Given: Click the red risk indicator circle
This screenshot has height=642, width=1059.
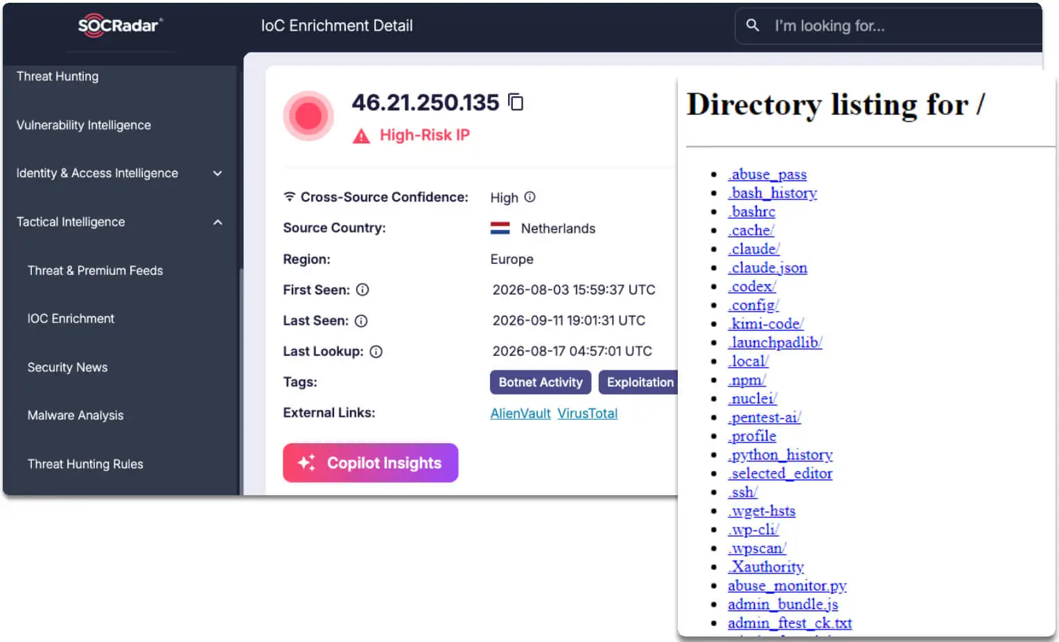Looking at the screenshot, I should coord(308,116).
